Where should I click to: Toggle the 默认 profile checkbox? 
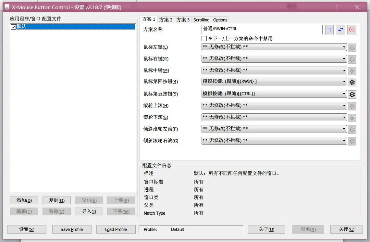coord(13,27)
